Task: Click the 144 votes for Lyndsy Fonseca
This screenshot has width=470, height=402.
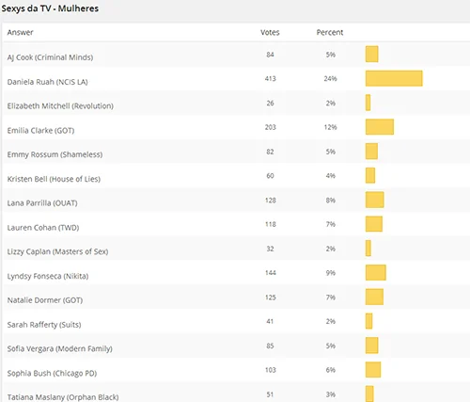Action: [x=270, y=273]
